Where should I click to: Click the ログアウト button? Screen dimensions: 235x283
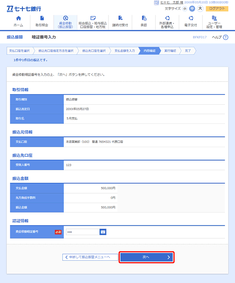tap(217, 9)
